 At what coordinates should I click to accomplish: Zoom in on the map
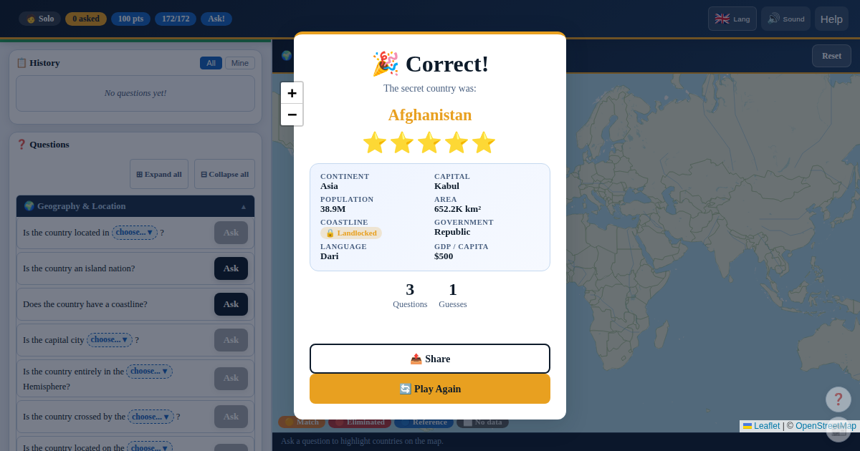[292, 93]
